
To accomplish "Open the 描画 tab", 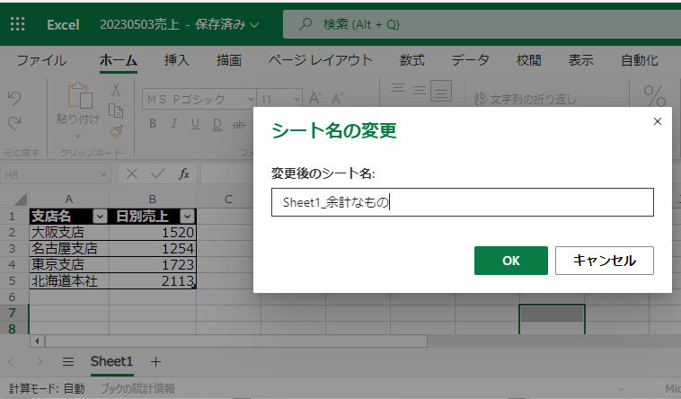I will (229, 60).
